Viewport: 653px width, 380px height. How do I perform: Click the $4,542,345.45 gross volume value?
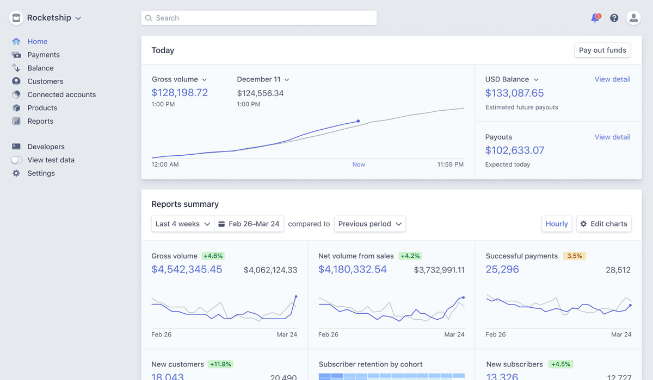click(187, 269)
